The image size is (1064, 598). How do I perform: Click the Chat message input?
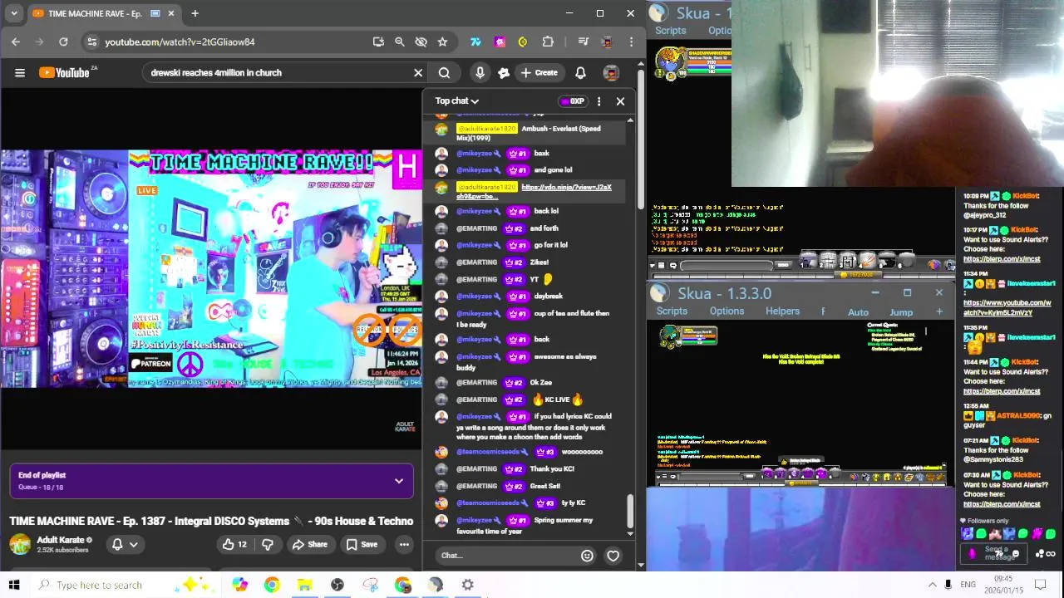(505, 556)
